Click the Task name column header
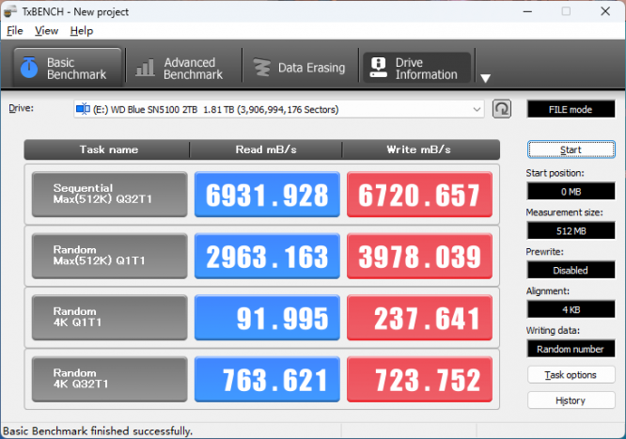 point(107,149)
